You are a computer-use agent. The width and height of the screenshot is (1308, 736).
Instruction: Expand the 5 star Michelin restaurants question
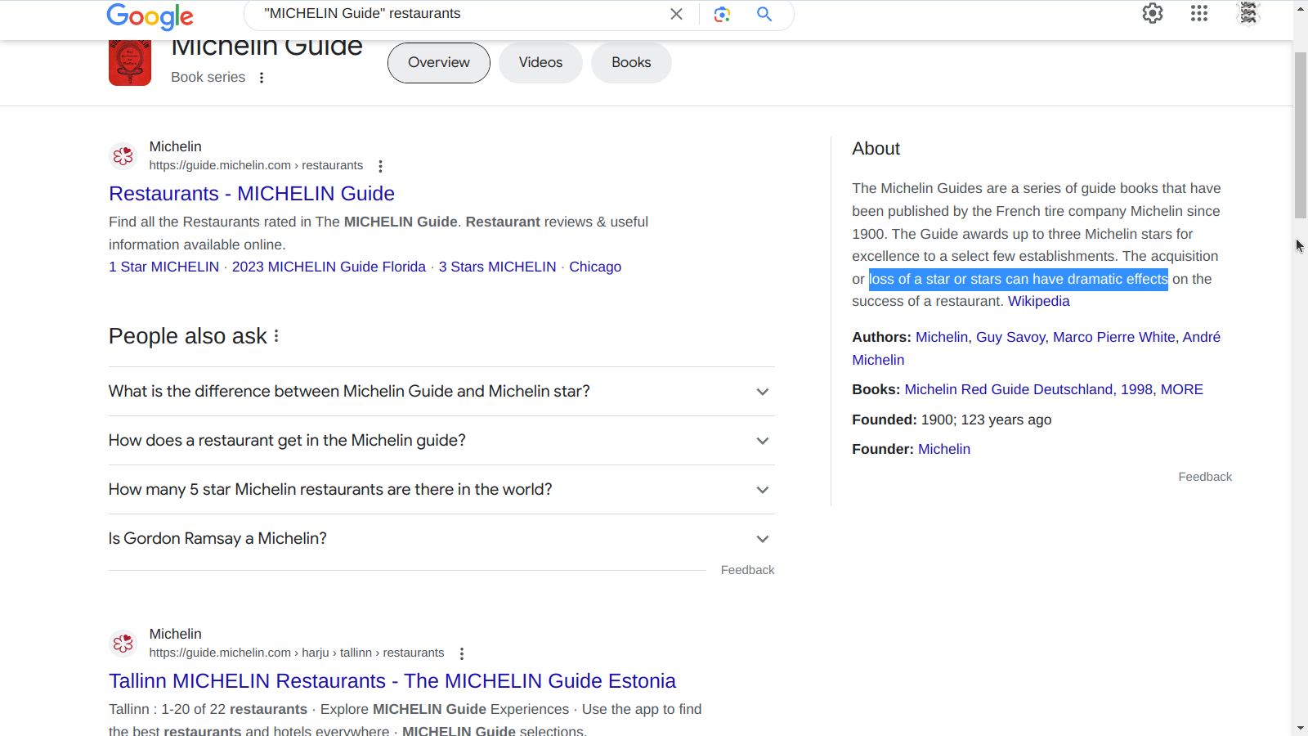441,490
